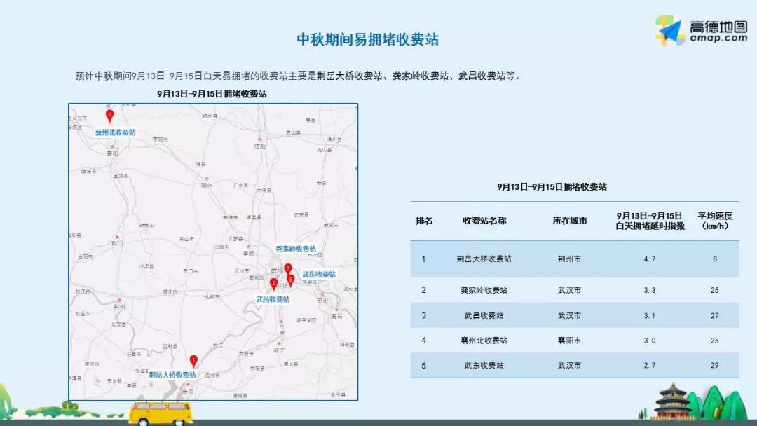Image resolution: width=757 pixels, height=426 pixels.
Task: Click the red map pin numbered 1
Action: click(x=193, y=360)
